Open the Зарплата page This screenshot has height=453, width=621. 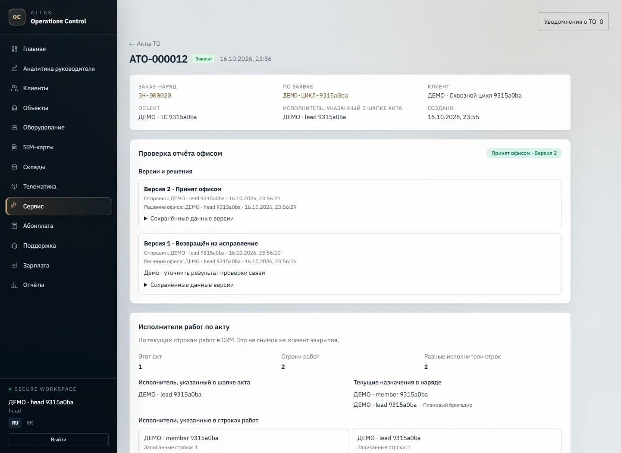coord(59,265)
